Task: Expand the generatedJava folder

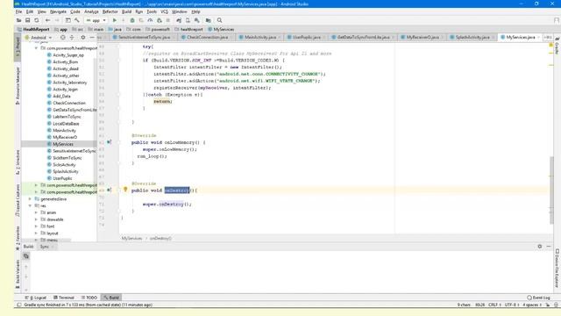Action: coord(30,199)
